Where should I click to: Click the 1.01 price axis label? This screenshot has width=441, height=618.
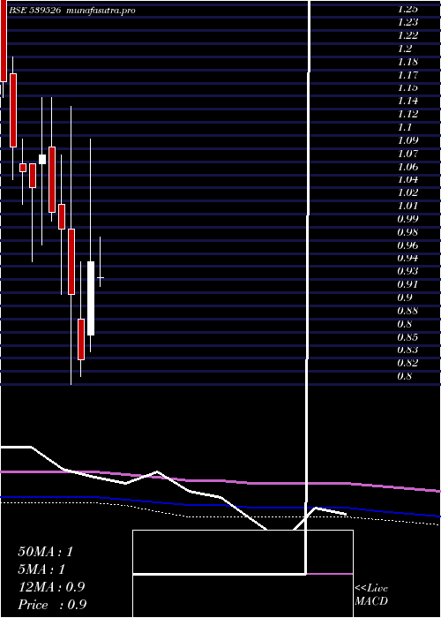[407, 206]
